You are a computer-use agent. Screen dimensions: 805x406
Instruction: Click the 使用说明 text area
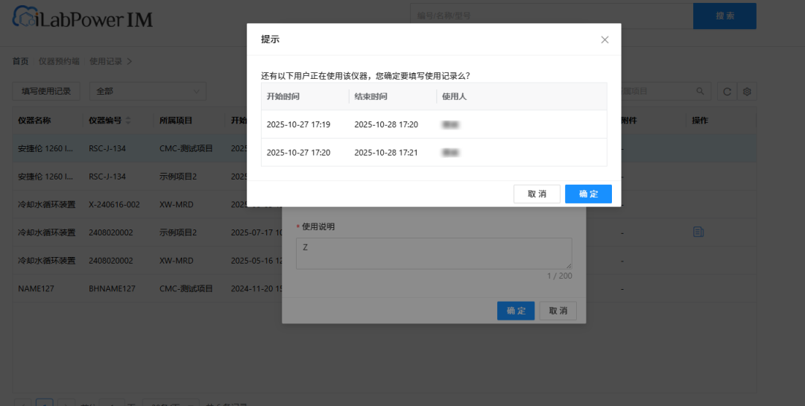coord(433,253)
